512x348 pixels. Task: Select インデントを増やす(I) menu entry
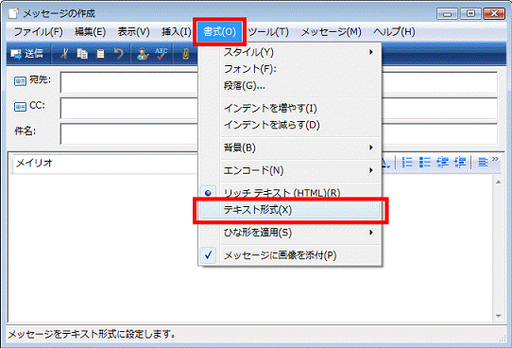click(289, 108)
